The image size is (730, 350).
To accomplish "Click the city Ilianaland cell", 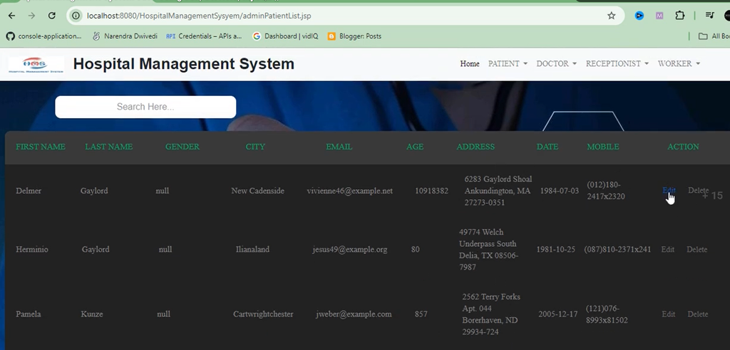I will [252, 249].
